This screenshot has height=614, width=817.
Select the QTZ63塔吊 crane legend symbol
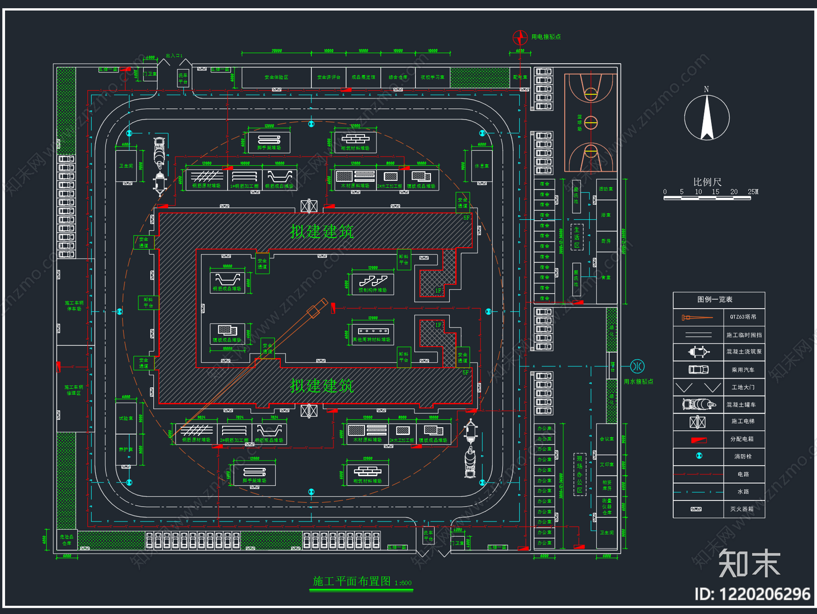[697, 318]
